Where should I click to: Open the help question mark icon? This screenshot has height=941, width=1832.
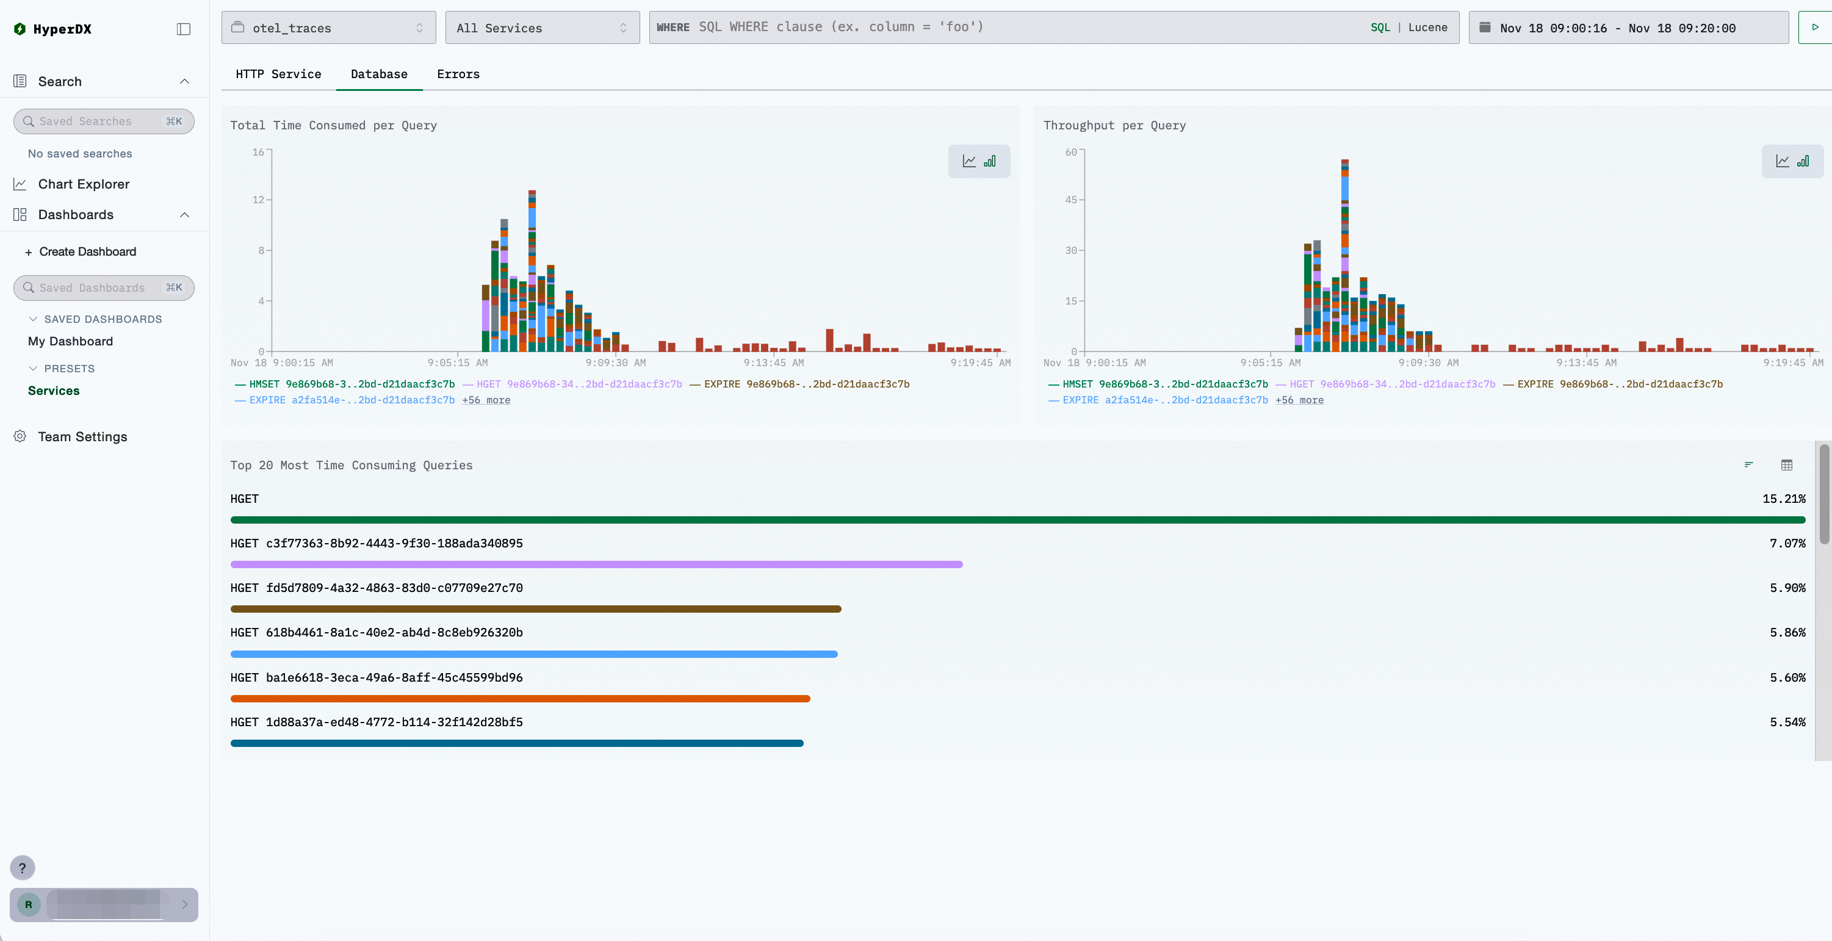[x=22, y=868]
